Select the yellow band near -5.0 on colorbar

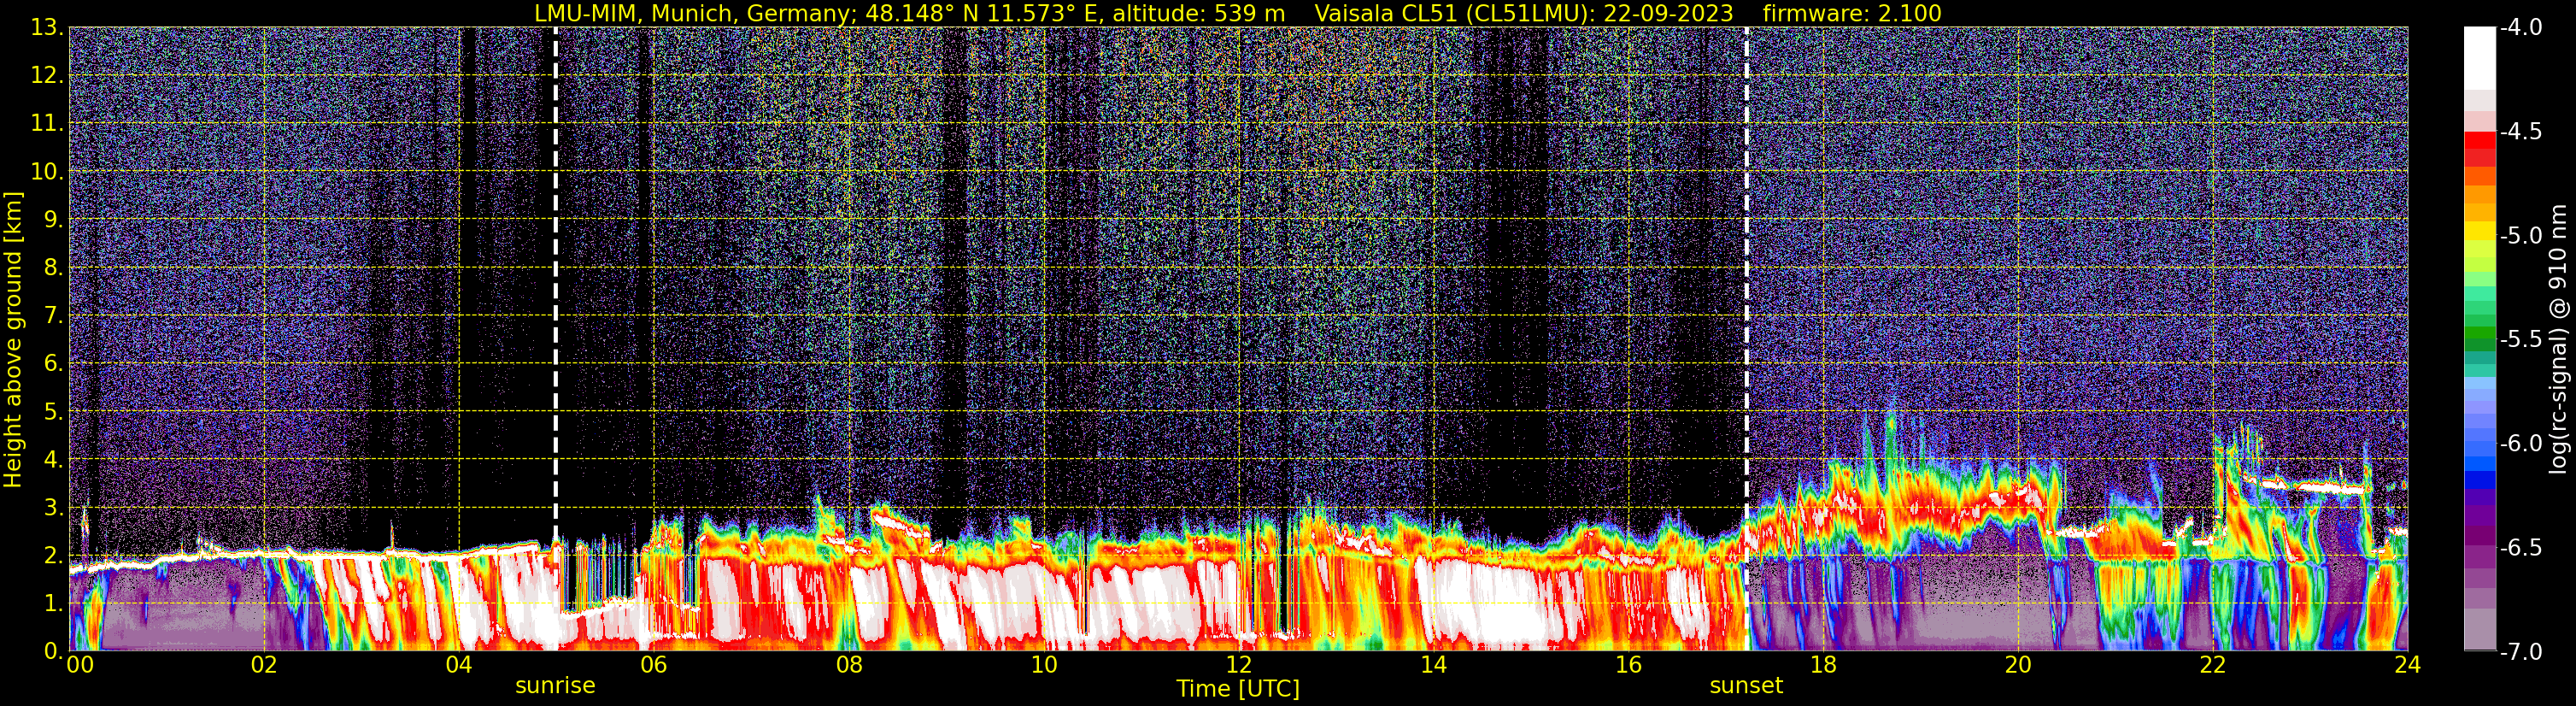coord(2479,232)
